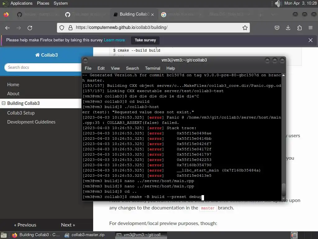Open About in the docs sidebar
318x239 pixels.
click(13, 94)
